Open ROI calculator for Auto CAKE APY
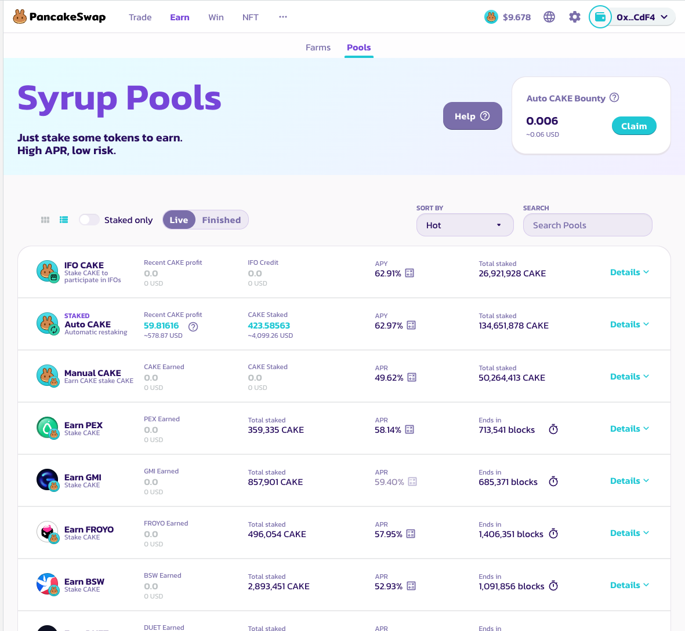 click(x=411, y=326)
